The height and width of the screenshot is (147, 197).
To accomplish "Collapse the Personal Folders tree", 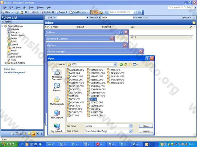I will (x=3, y=26).
